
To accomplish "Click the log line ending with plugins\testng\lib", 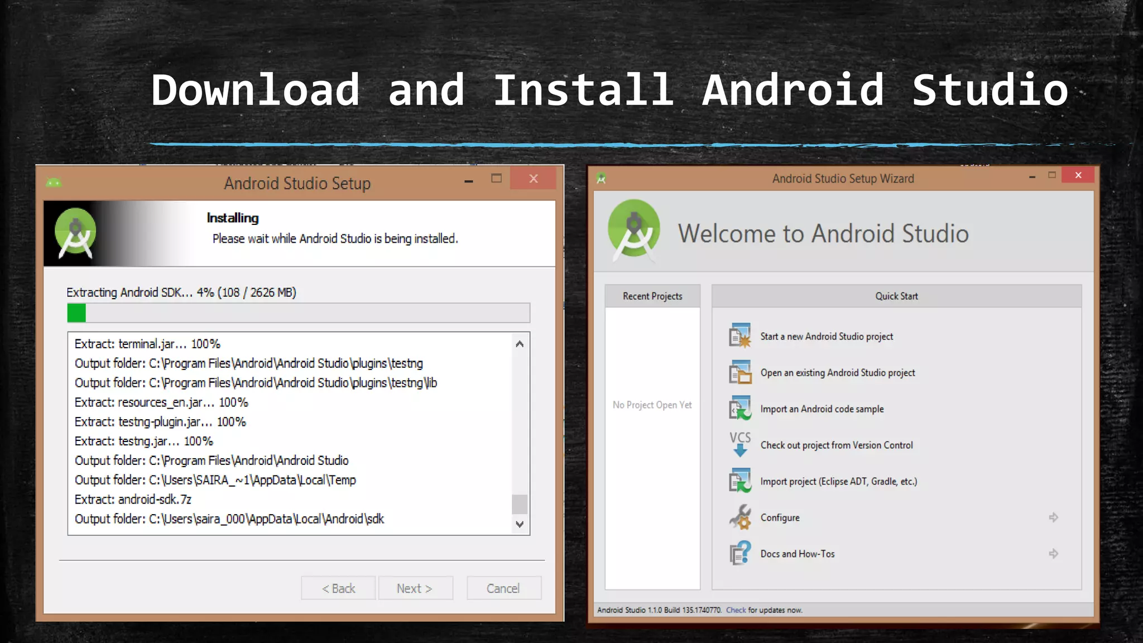I will 256,383.
